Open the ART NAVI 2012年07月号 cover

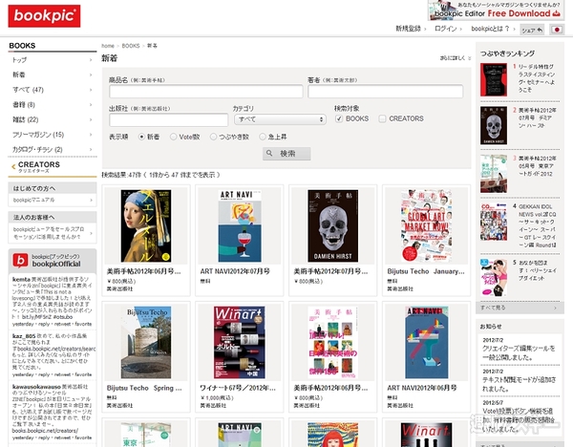(240, 225)
